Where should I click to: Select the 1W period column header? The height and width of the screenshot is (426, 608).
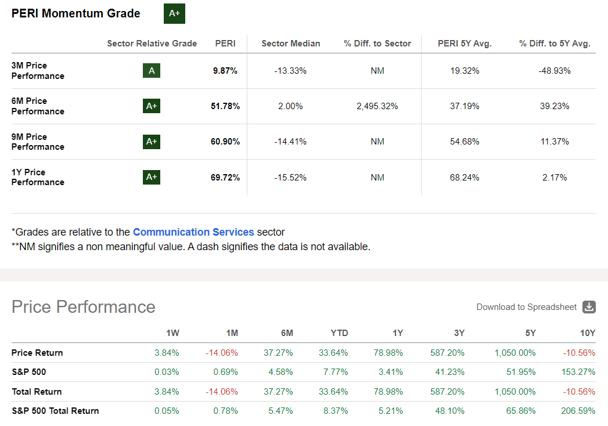pyautogui.click(x=171, y=333)
